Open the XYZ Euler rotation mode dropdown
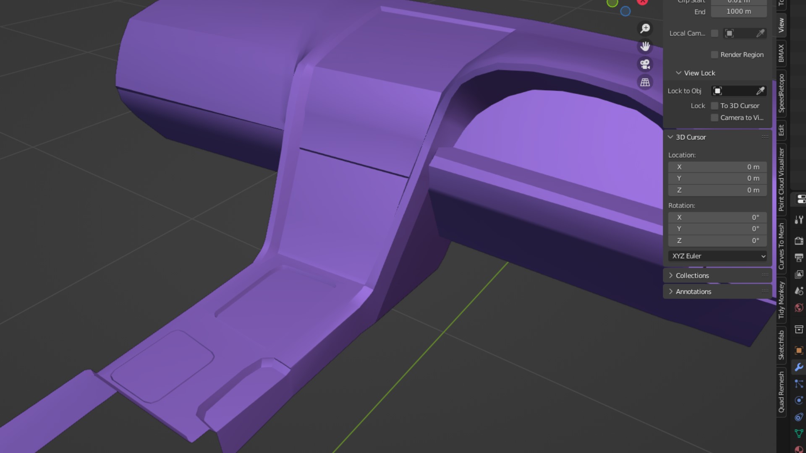The height and width of the screenshot is (453, 806). pyautogui.click(x=717, y=256)
